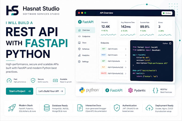
Task: Click the Authentication heading text
Action: [130, 106]
